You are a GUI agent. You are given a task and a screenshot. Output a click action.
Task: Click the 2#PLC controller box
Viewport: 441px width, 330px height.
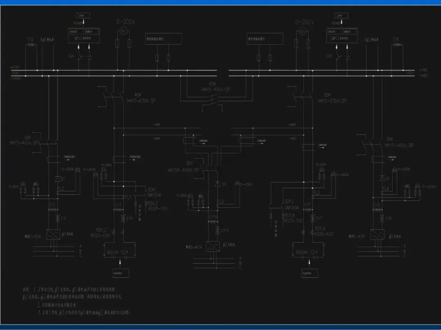tap(342, 36)
